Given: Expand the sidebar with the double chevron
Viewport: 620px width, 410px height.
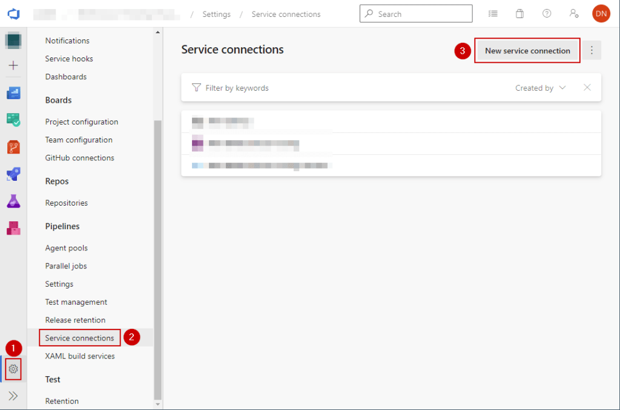Looking at the screenshot, I should [x=13, y=396].
